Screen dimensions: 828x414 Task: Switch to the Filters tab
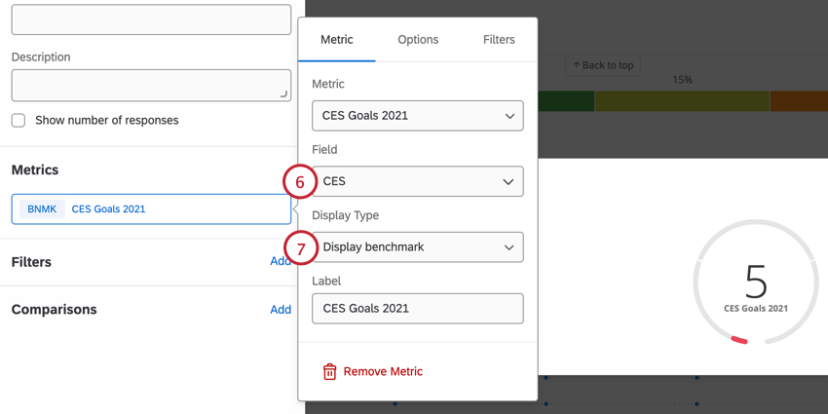point(499,40)
